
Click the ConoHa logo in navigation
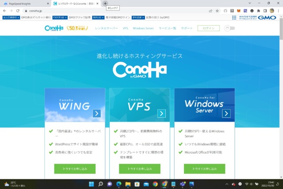pyautogui.click(x=54, y=28)
